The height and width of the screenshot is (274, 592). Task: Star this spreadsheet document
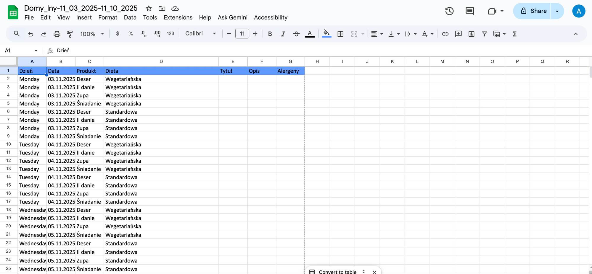coord(149,8)
